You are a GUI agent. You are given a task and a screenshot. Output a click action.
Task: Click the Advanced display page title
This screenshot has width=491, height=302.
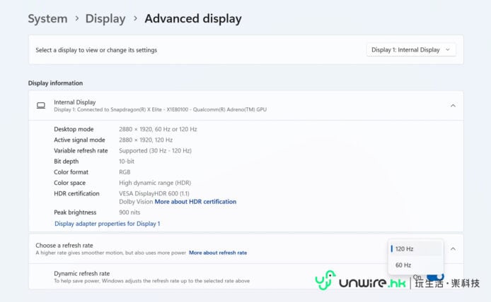(x=192, y=19)
